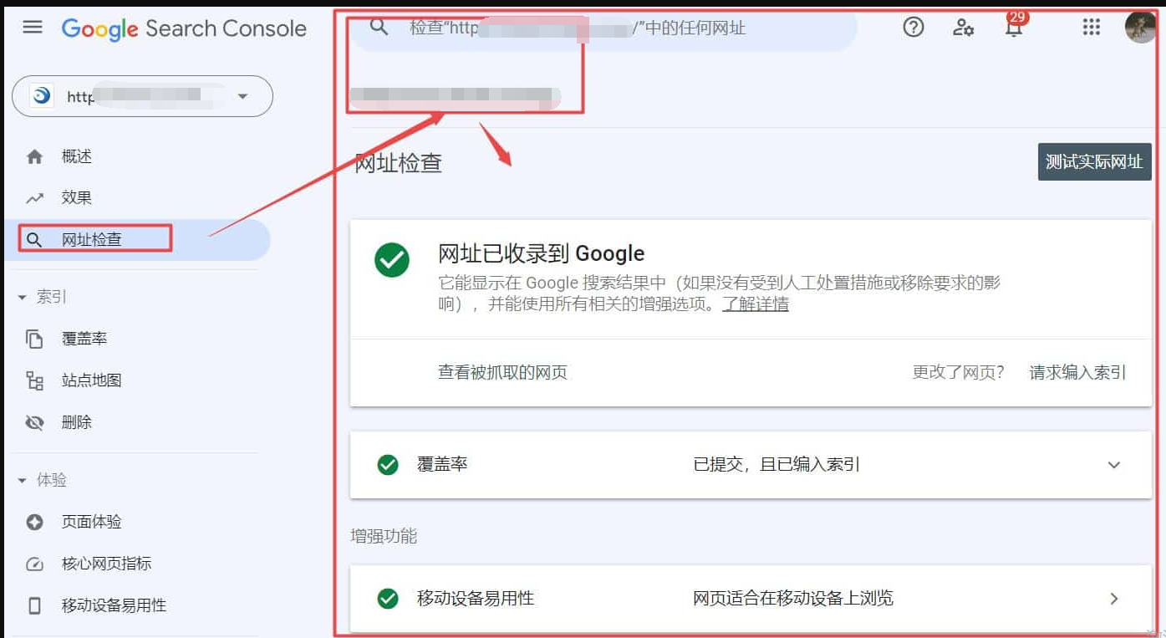This screenshot has height=638, width=1166.
Task: Click the 移动设备易用性 mobile usability icon
Action: 34,605
